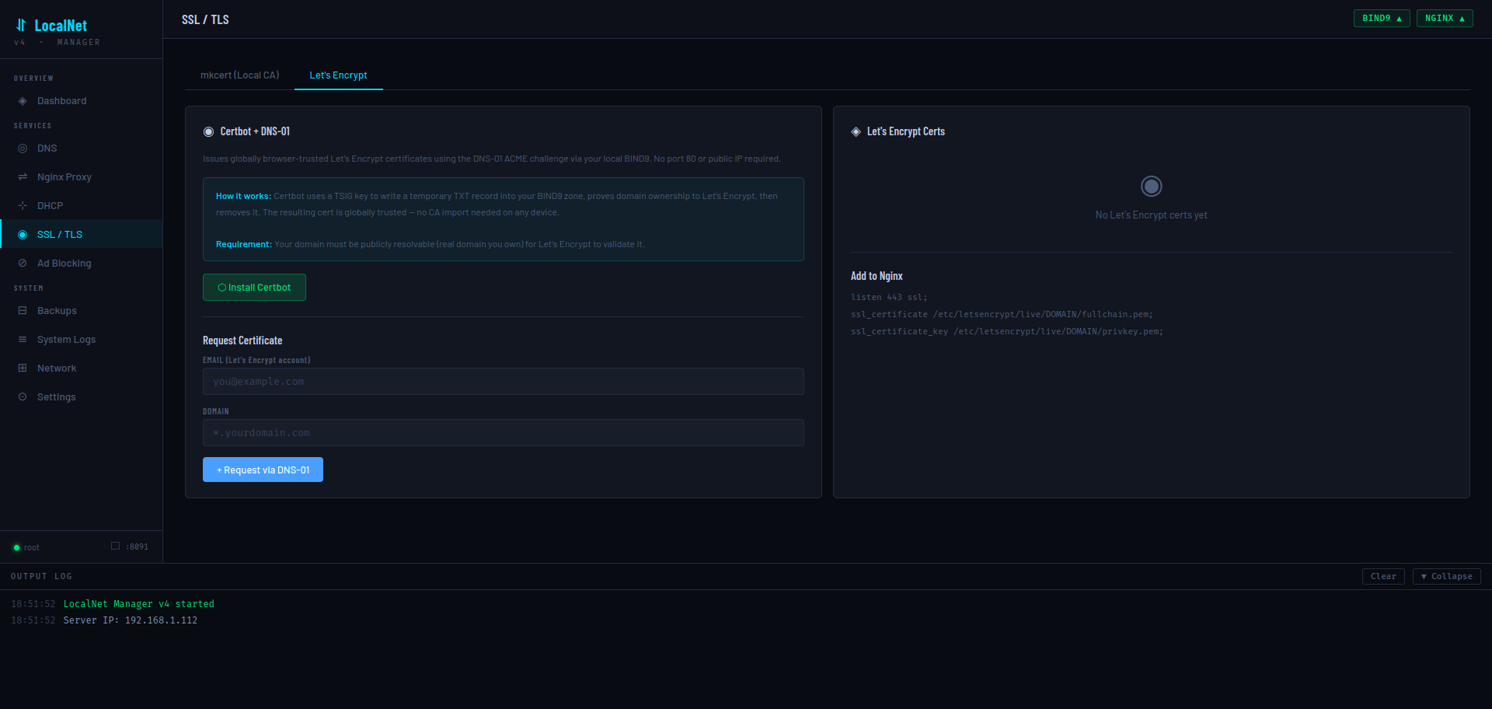Viewport: 1492px width, 709px height.
Task: Click Request via DNS-01 button
Action: [263, 470]
